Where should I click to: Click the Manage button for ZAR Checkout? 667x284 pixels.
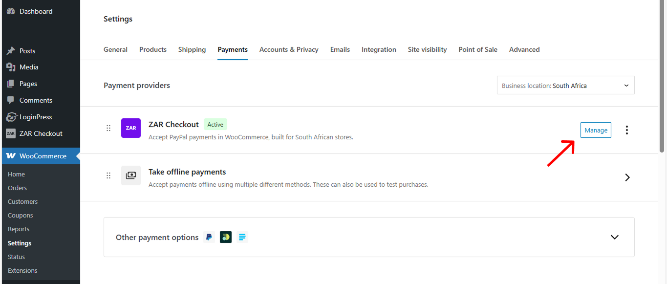click(596, 130)
